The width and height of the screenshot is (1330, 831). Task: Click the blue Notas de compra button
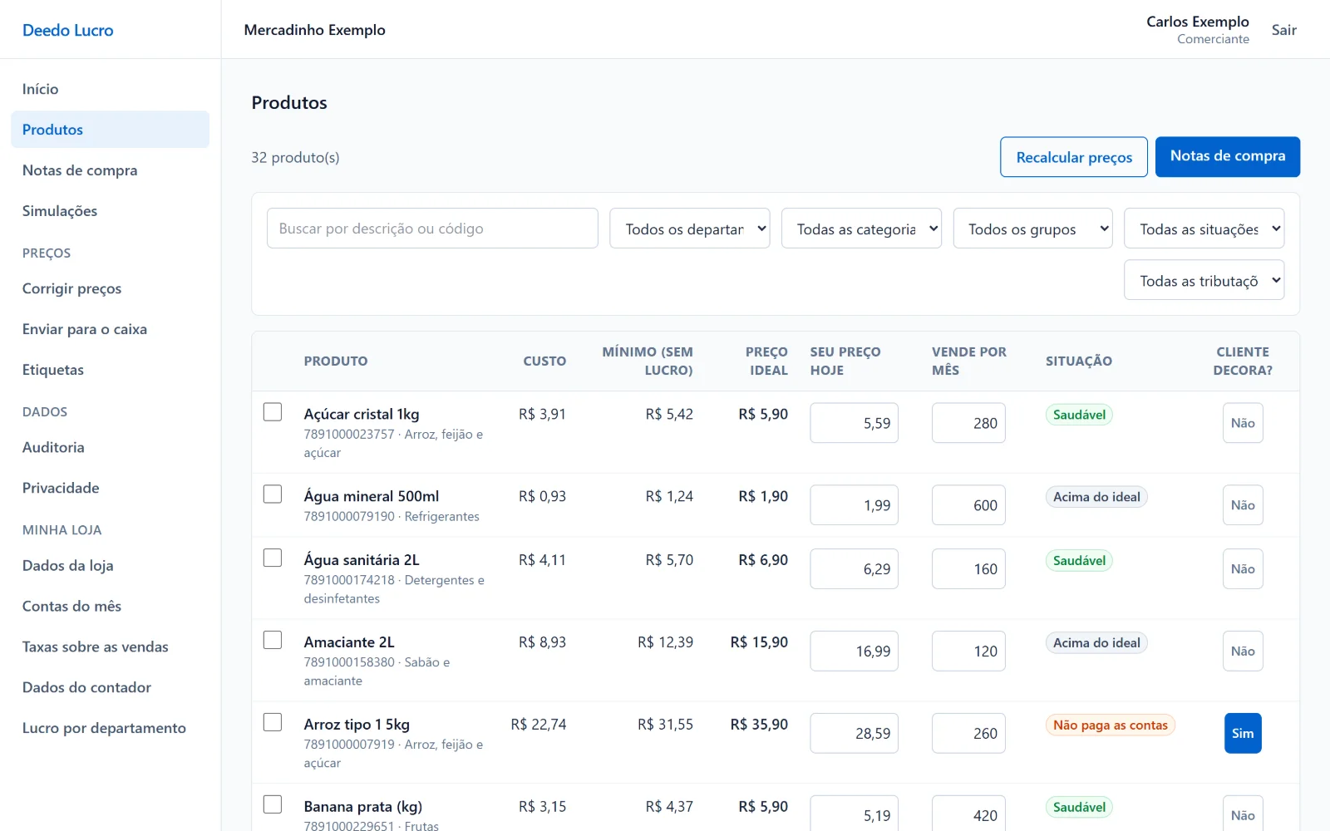1228,157
